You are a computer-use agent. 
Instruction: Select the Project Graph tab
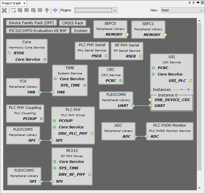(x=11, y=3)
